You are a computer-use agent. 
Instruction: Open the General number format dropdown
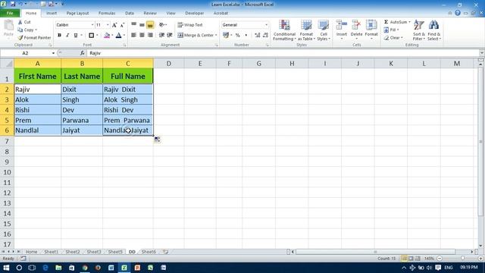click(x=266, y=25)
